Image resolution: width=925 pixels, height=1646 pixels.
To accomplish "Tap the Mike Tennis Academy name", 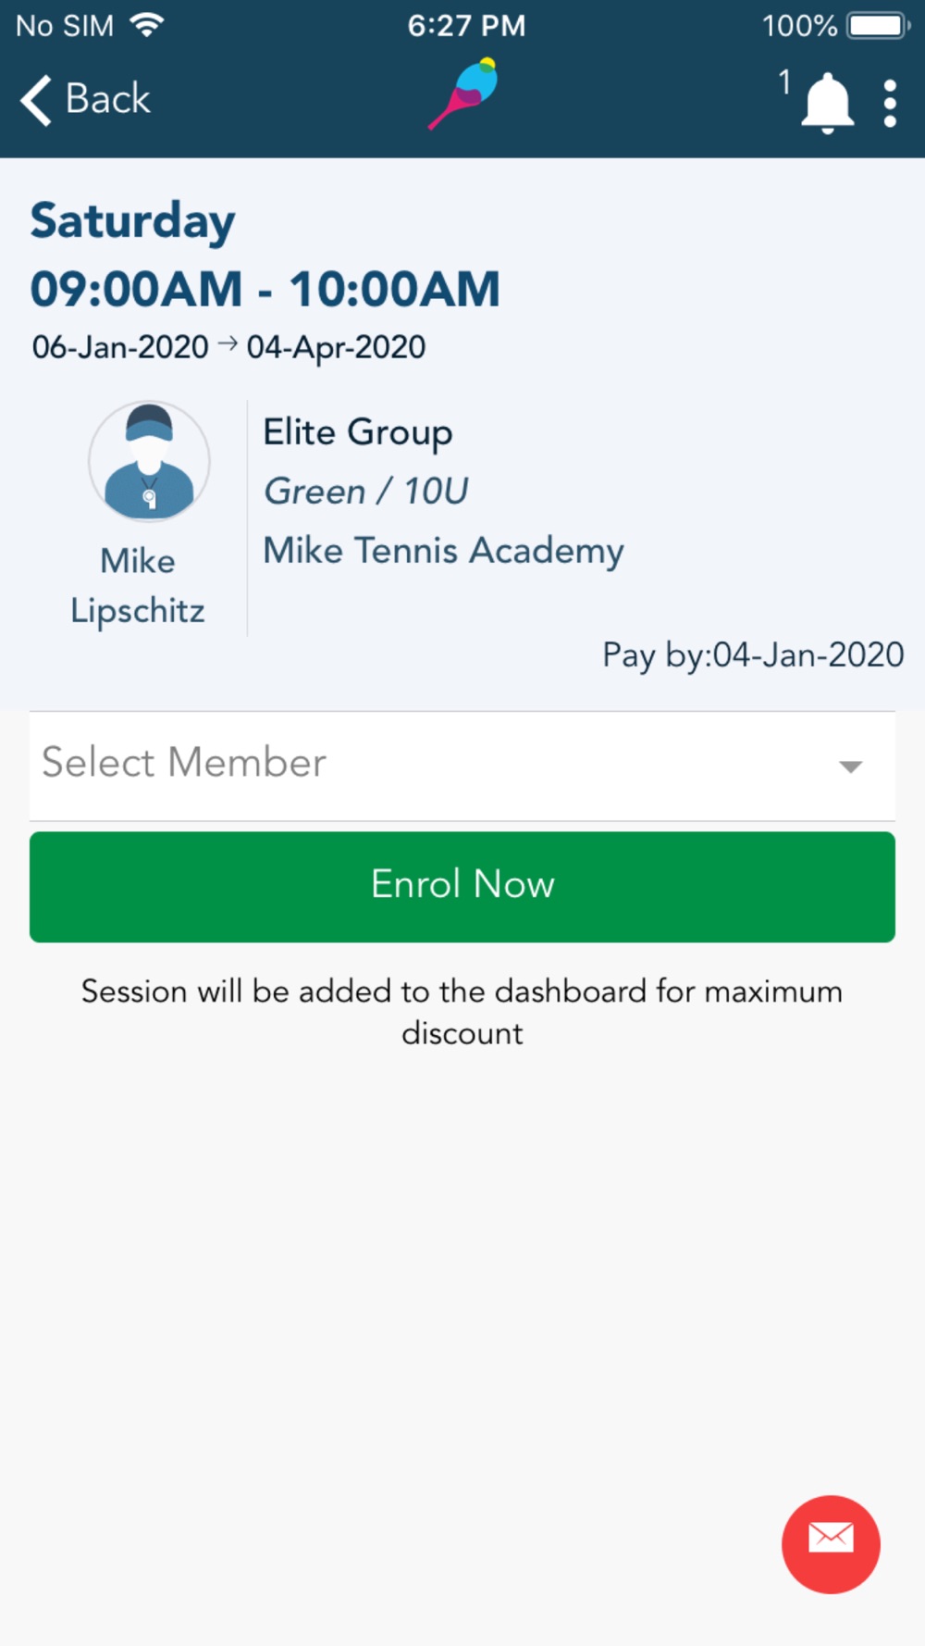I will pos(443,551).
